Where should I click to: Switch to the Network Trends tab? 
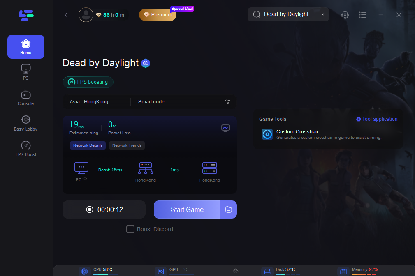click(127, 145)
